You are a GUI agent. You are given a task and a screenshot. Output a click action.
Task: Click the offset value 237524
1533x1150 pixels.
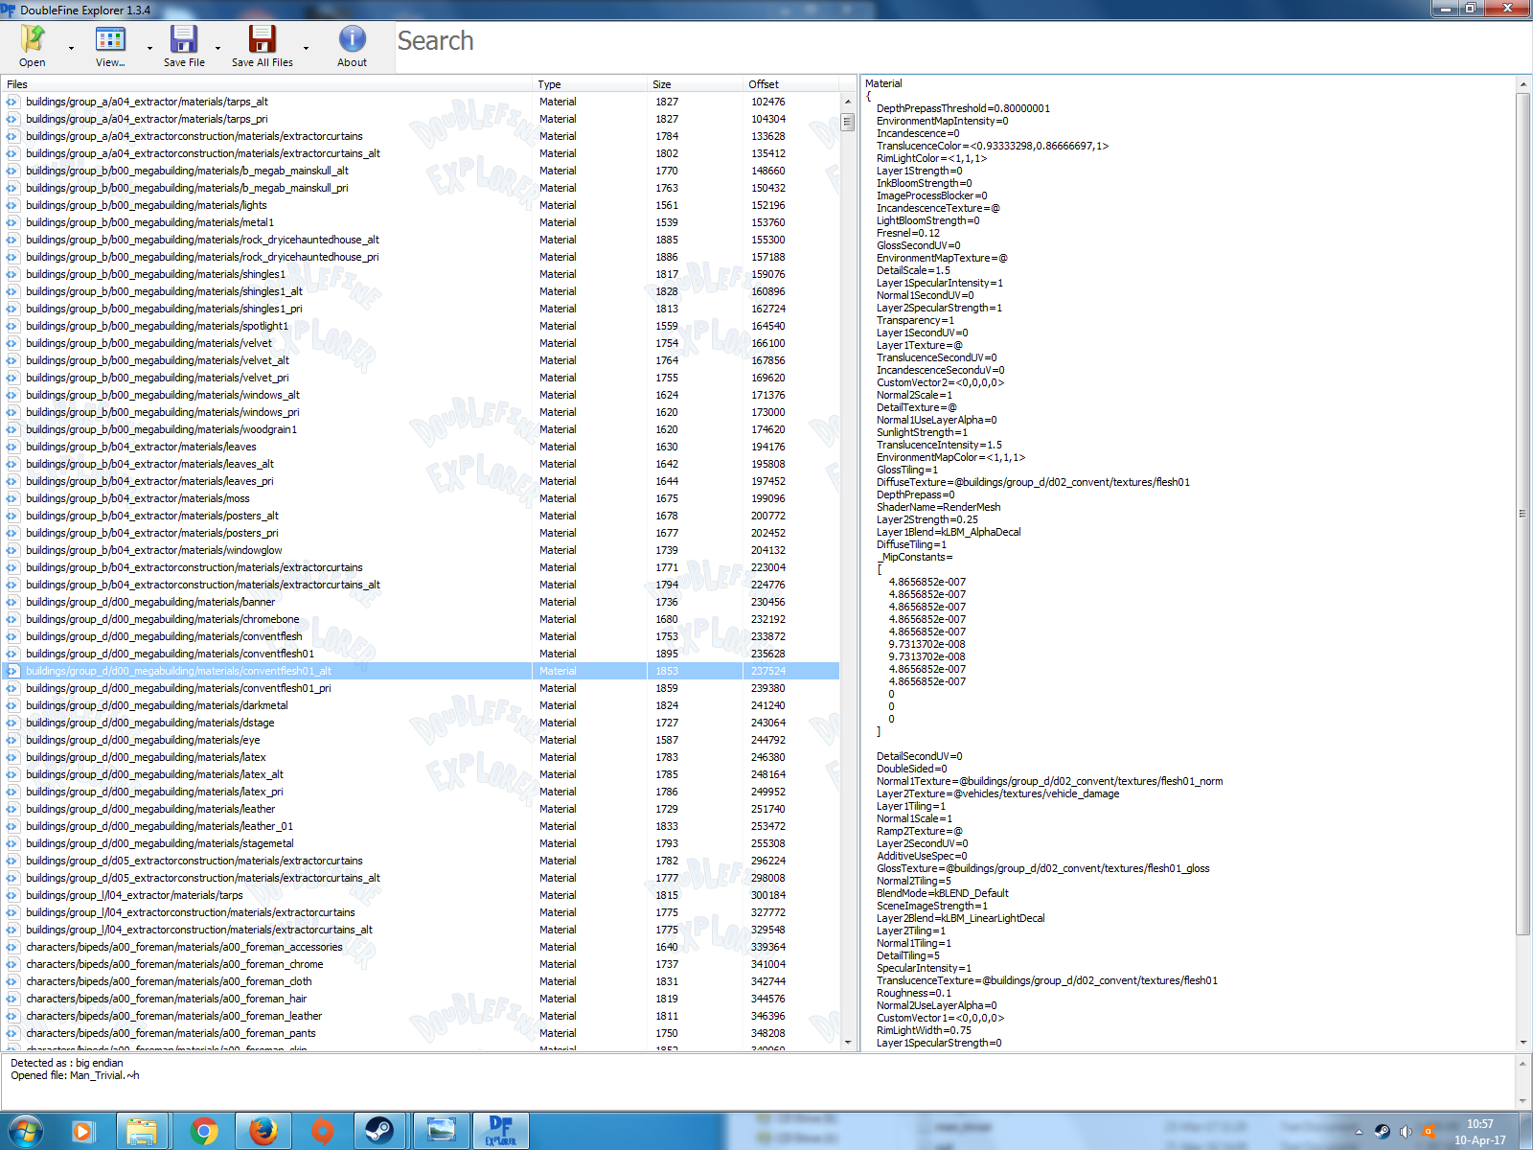point(768,671)
